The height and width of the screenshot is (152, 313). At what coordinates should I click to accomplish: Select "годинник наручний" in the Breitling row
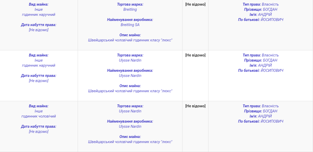39,15
